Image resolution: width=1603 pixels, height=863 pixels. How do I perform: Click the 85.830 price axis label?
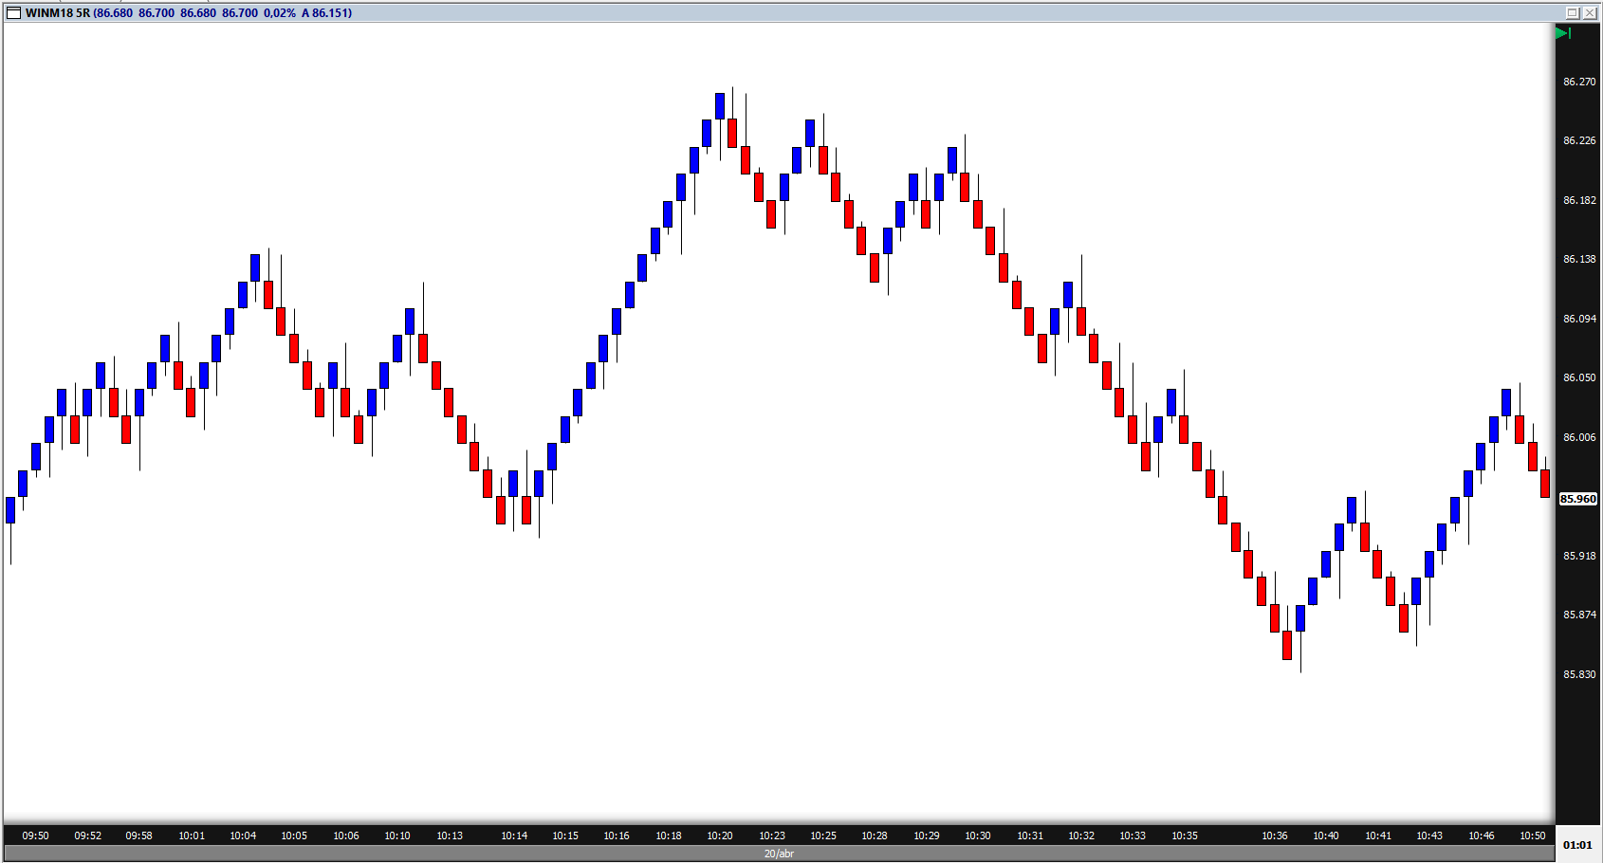click(1579, 674)
